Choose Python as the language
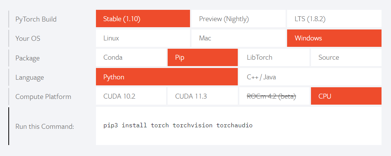The width and height of the screenshot is (391, 156). click(x=167, y=77)
